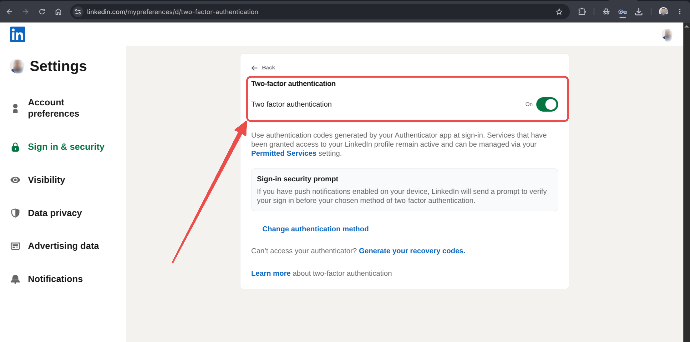Click the Settings page heading
This screenshot has height=342, width=690.
coord(58,66)
